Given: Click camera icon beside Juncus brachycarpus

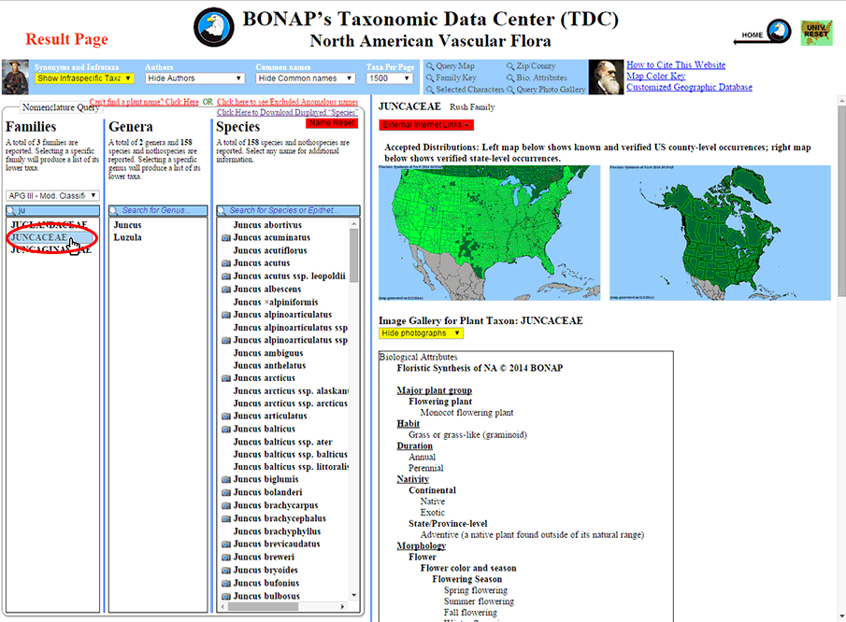Looking at the screenshot, I should [x=226, y=505].
